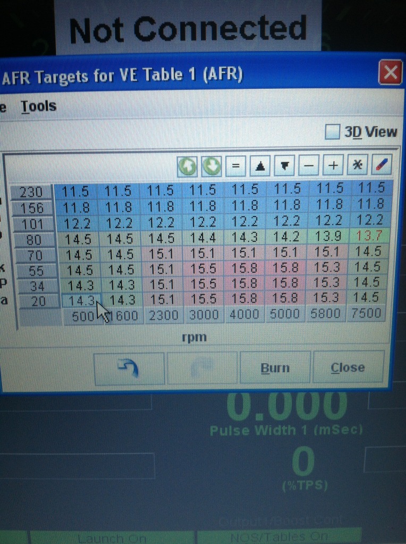Image resolution: width=406 pixels, height=544 pixels.
Task: Click the 2300 rpm axis bin
Action: (x=164, y=316)
